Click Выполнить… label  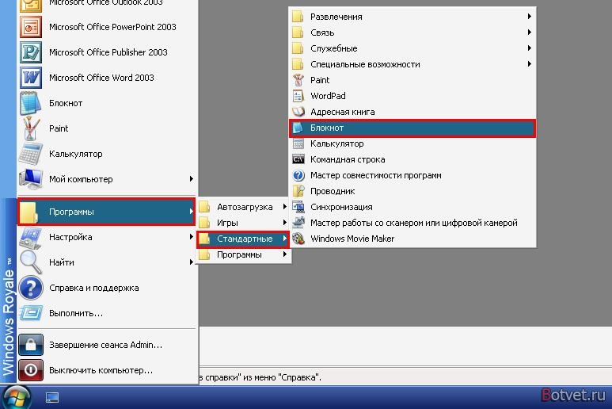(76, 313)
